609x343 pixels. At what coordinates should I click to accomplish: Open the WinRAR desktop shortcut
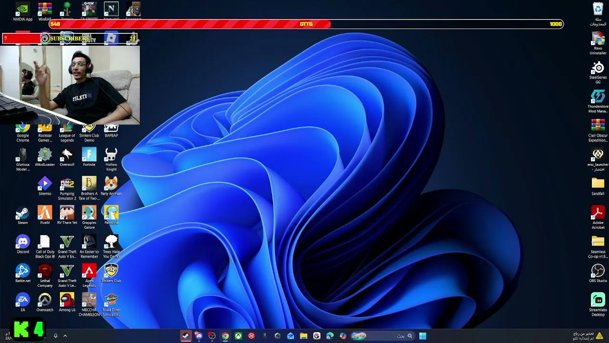click(x=45, y=12)
